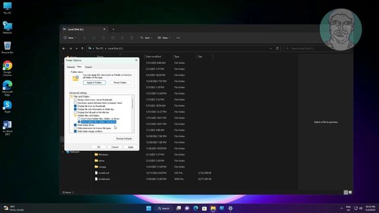Image resolution: width=379 pixels, height=213 pixels.
Task: Switch to File Explorer on taskbar
Action: pos(213,208)
